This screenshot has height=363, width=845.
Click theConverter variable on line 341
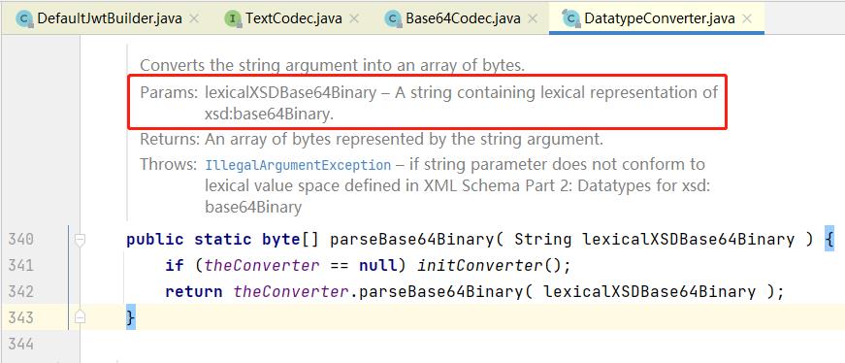[262, 265]
